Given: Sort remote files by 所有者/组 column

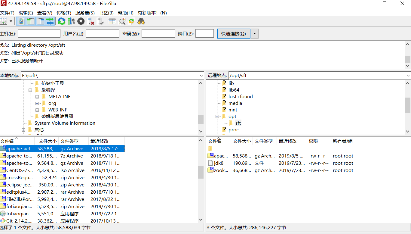Looking at the screenshot, I should coord(343,141).
